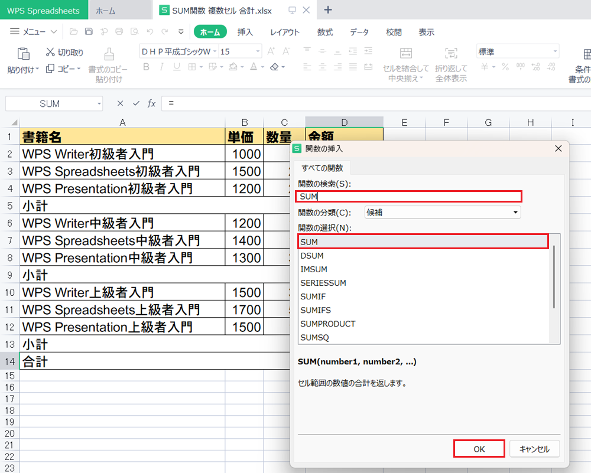Click the Middle vertical align icon
The height and width of the screenshot is (473, 591).
(322, 51)
